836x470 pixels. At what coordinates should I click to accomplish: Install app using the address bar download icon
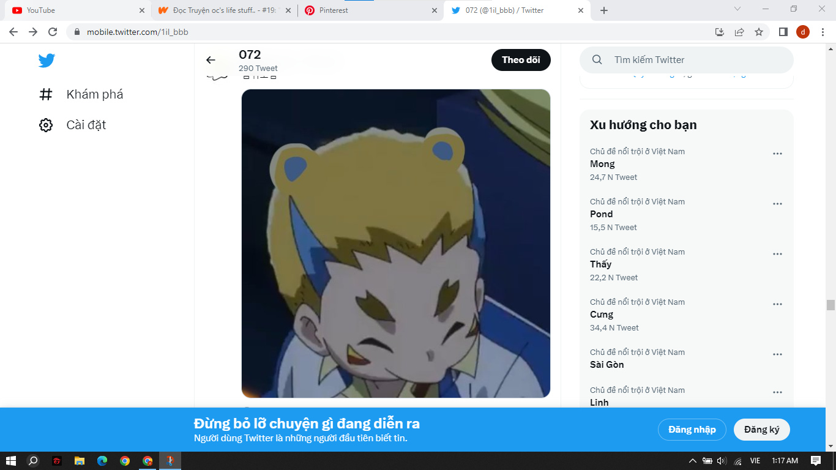(x=720, y=32)
